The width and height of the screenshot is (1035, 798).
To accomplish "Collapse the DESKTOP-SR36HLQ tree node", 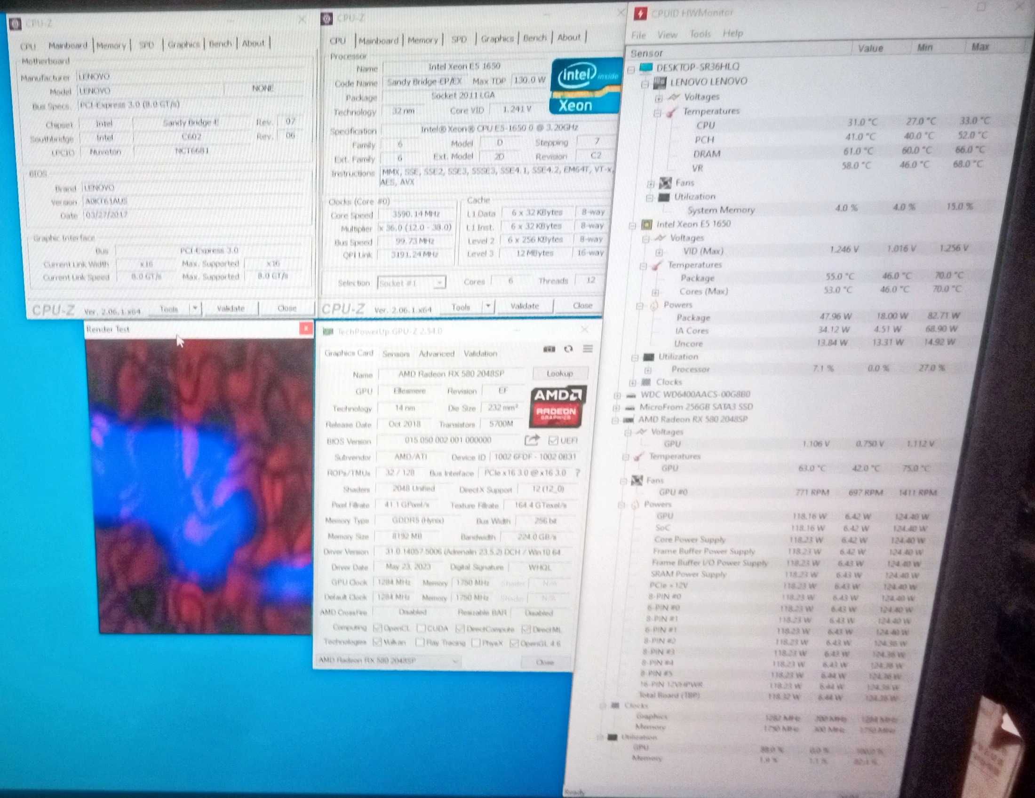I will (631, 70).
